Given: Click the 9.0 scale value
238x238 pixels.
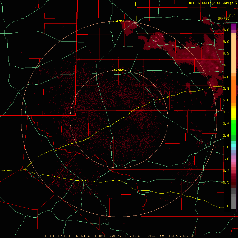Looking at the screenshot, I should (226, 42).
